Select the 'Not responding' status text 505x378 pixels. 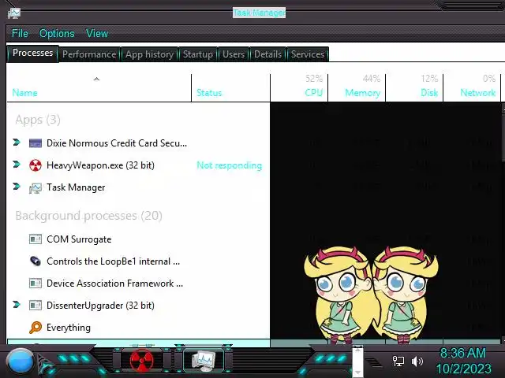coord(230,165)
